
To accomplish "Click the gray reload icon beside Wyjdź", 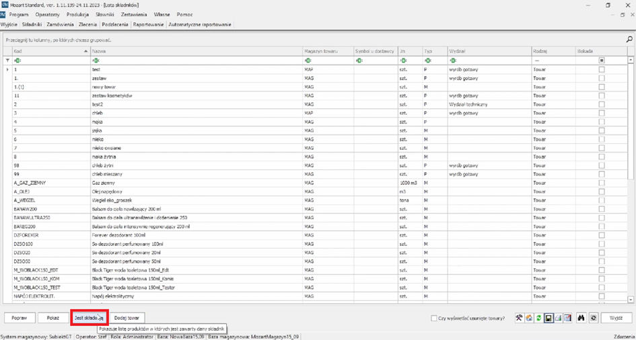I will click(x=592, y=318).
